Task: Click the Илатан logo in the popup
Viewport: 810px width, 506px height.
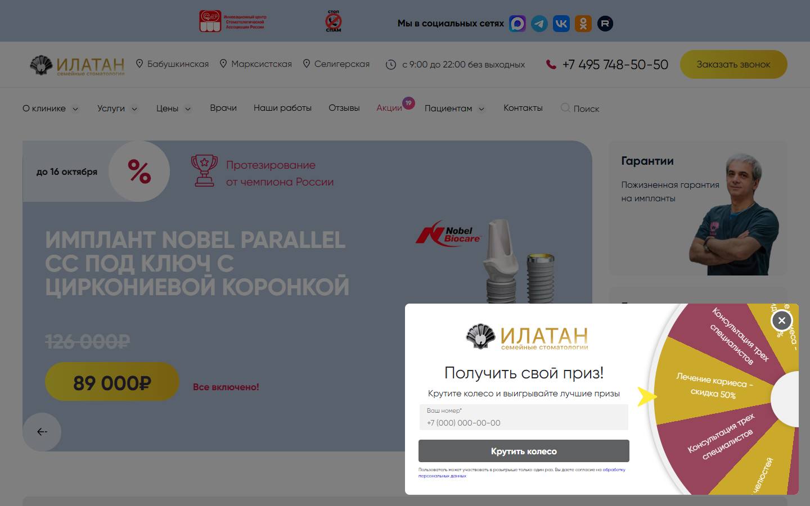Action: 527,337
